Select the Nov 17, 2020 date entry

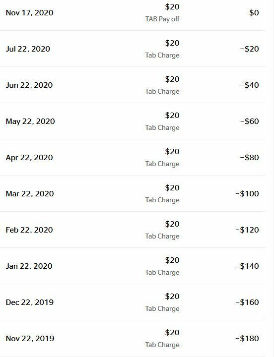pyautogui.click(x=29, y=13)
